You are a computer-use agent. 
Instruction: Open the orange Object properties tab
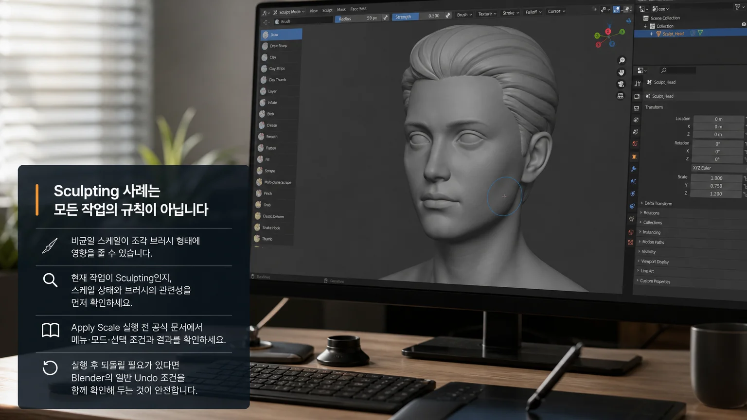click(x=634, y=157)
